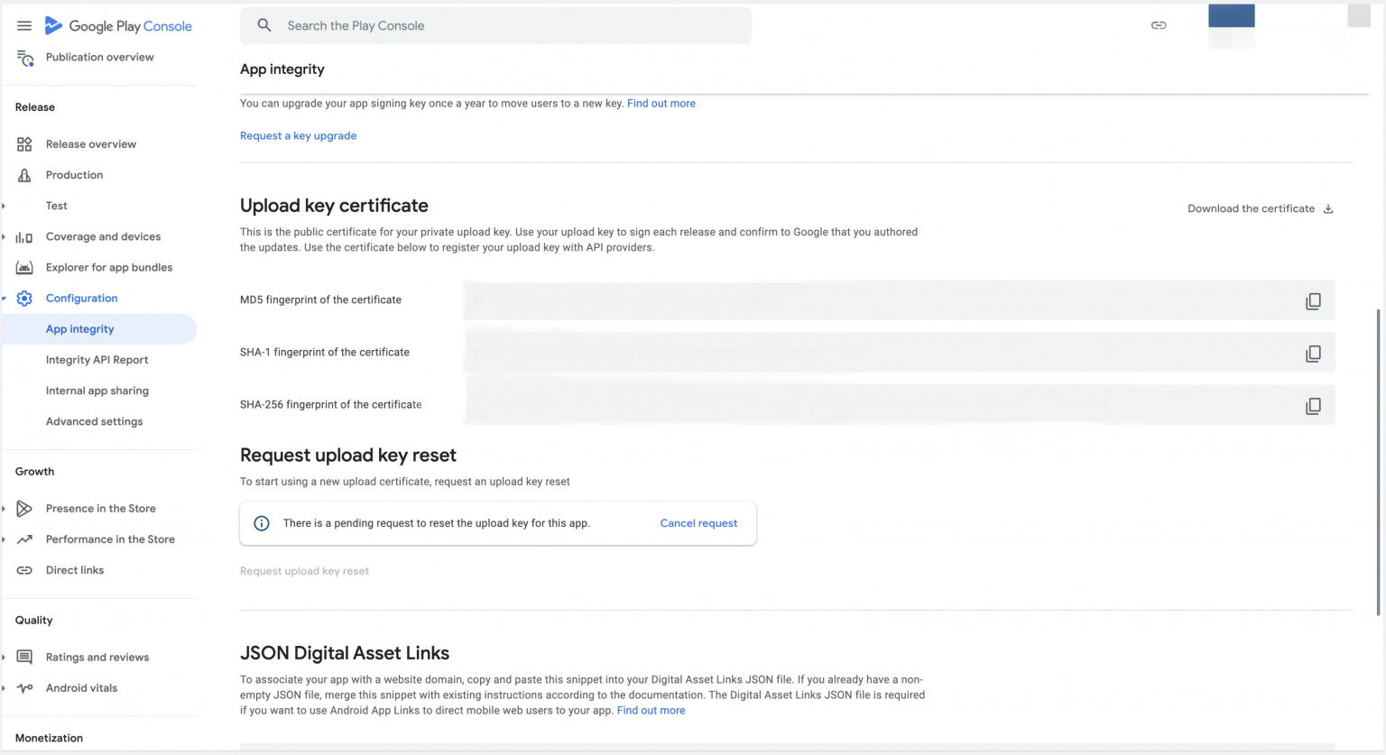Click the Configuration gear icon
Screen dimensions: 1386x755
pos(24,299)
